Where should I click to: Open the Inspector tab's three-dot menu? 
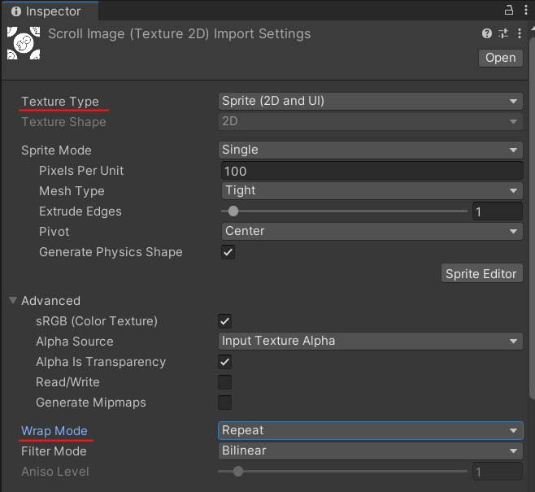coord(526,11)
